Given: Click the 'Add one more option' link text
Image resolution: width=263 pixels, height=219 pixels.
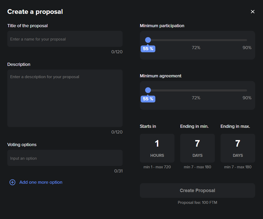Looking at the screenshot, I should click(41, 182).
